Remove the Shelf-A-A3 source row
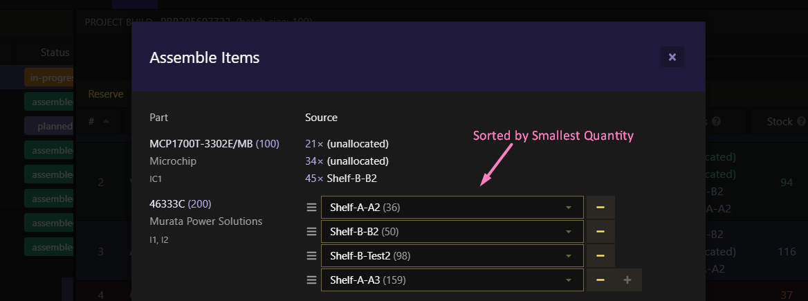808x301 pixels. pos(600,280)
